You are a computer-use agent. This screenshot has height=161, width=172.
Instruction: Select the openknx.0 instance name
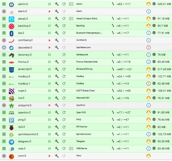24,113
